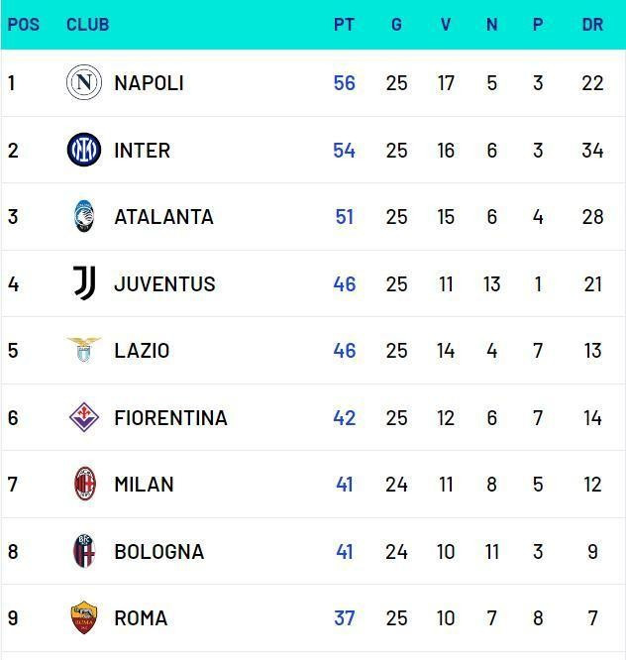Sort table by PT column header
Image resolution: width=626 pixels, height=660 pixels.
344,25
